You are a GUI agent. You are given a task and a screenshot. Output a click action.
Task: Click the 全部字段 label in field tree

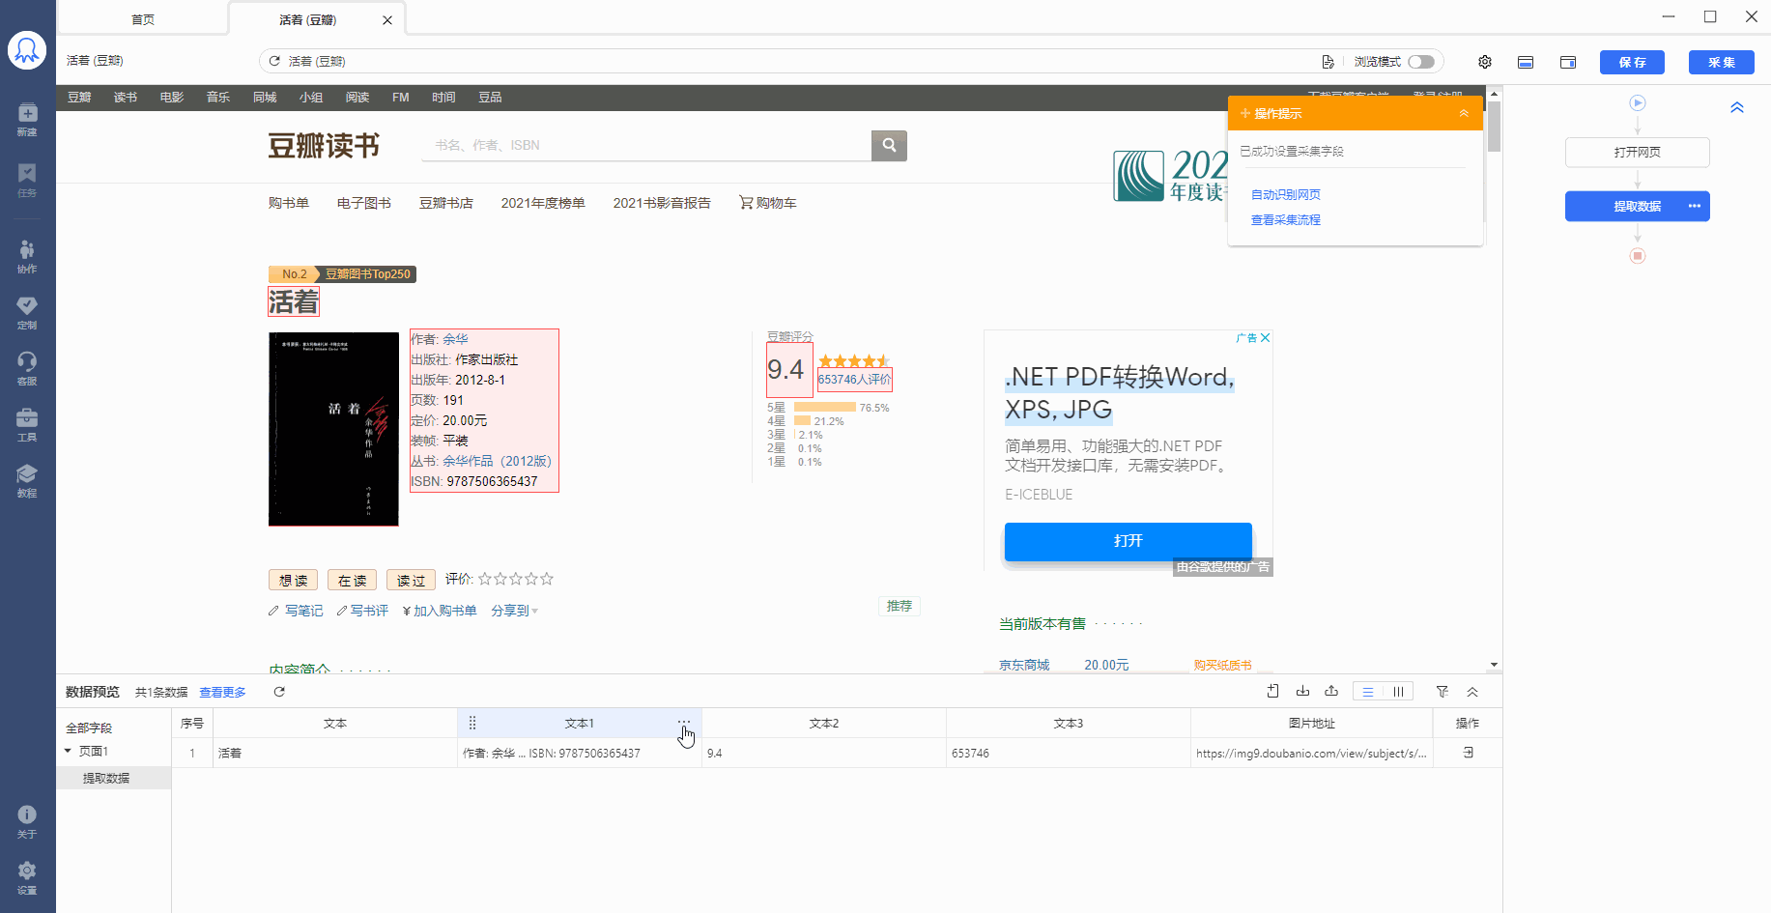tap(89, 728)
